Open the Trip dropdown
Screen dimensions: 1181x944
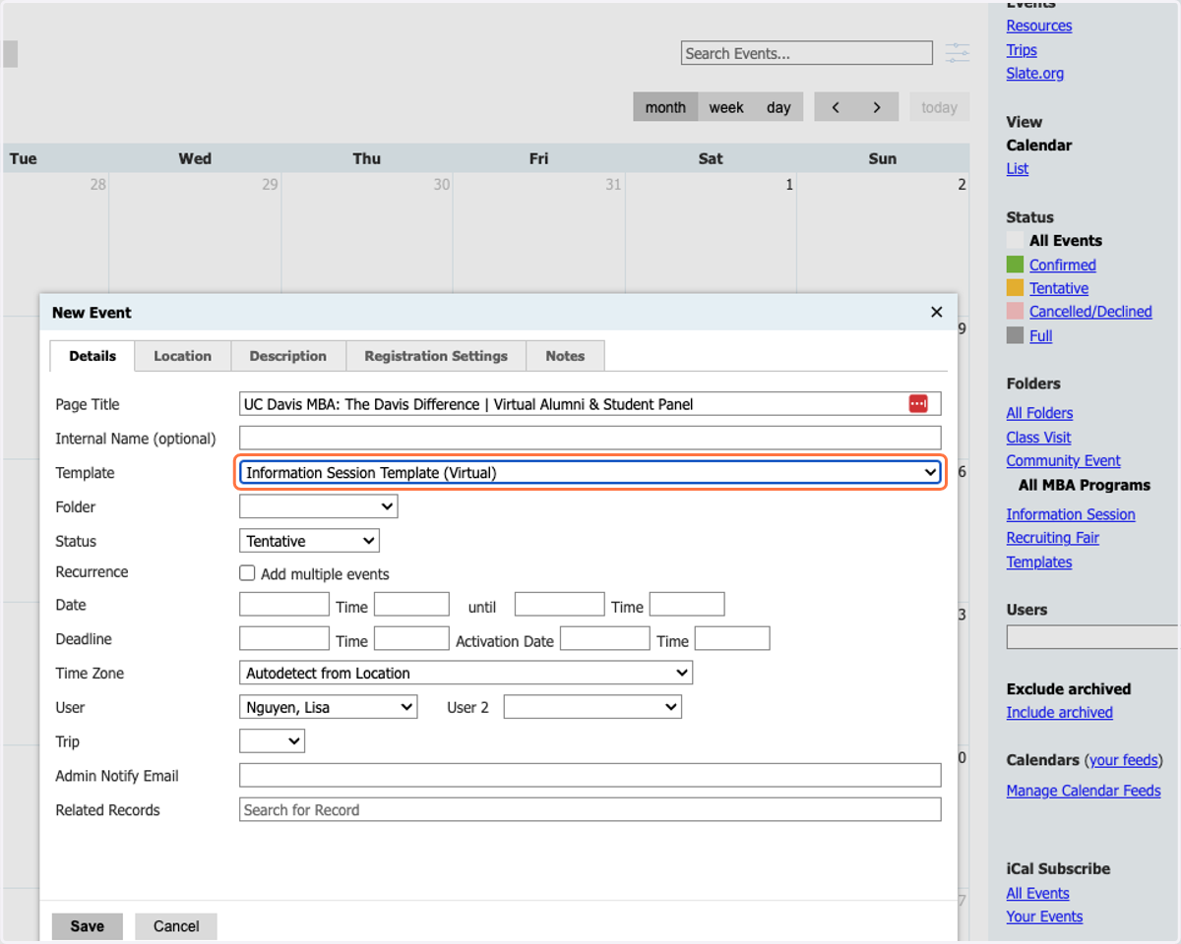(272, 741)
